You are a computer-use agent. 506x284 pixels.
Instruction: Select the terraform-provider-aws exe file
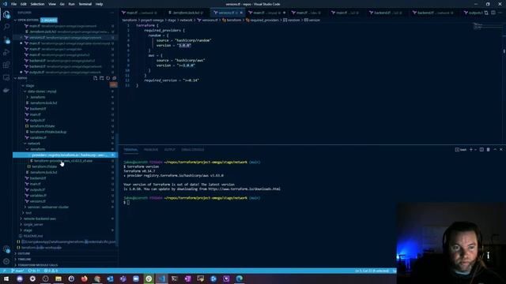(63, 161)
